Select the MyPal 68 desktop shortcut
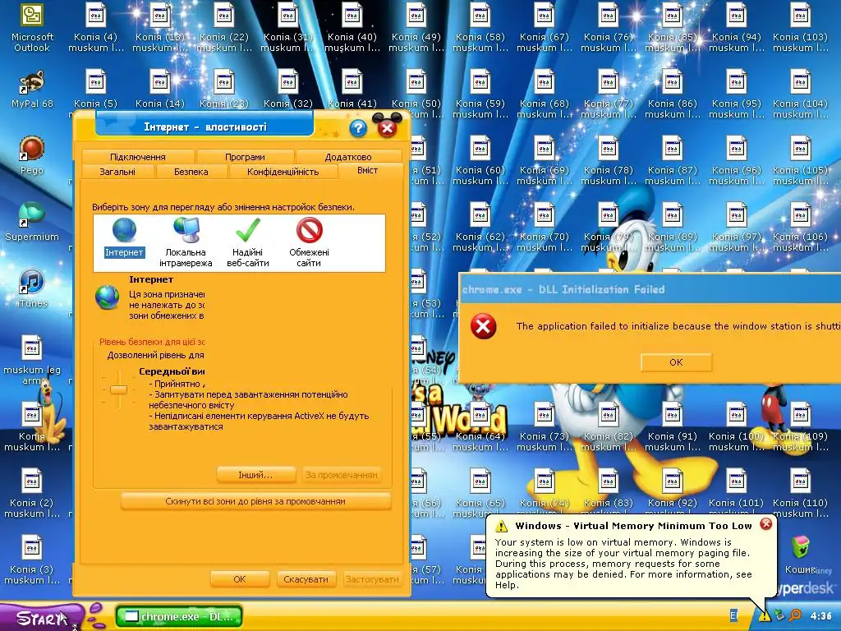The height and width of the screenshot is (631, 841). [x=32, y=82]
